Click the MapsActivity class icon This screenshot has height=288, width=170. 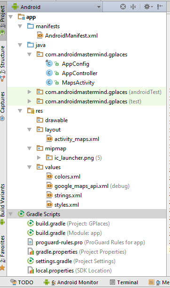tap(49, 83)
